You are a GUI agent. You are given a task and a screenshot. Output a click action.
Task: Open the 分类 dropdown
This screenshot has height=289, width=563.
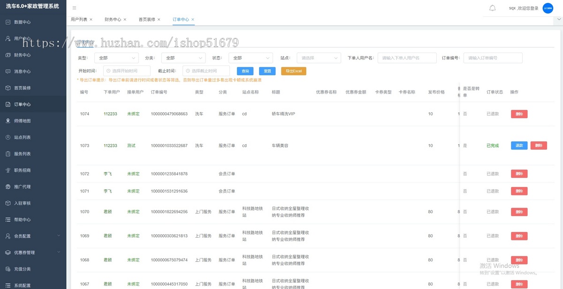183,58
